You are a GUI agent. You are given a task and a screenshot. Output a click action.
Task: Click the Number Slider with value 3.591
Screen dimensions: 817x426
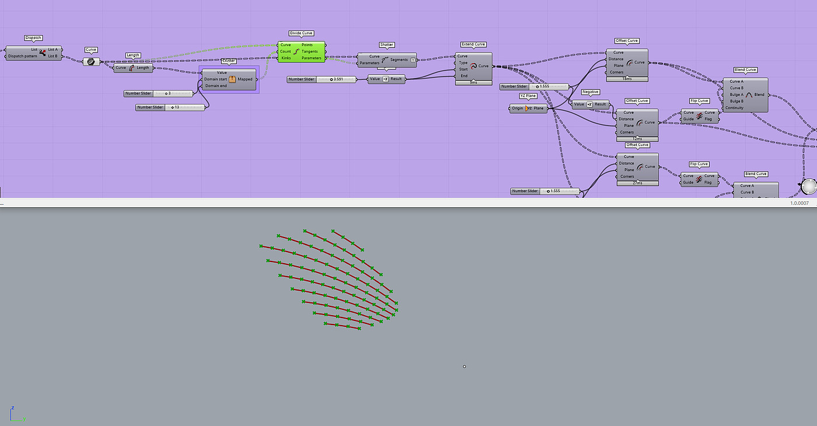pos(322,79)
